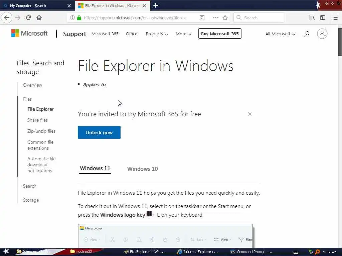The image size is (342, 256).
Task: Select Files in the sidebar
Action: pos(27,99)
